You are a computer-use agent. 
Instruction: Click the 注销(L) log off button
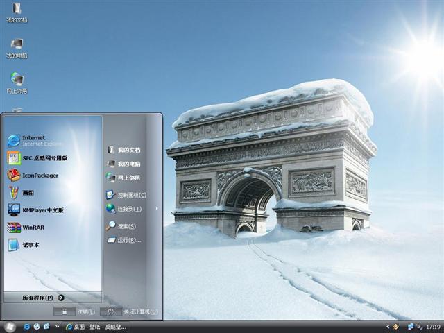(75, 311)
